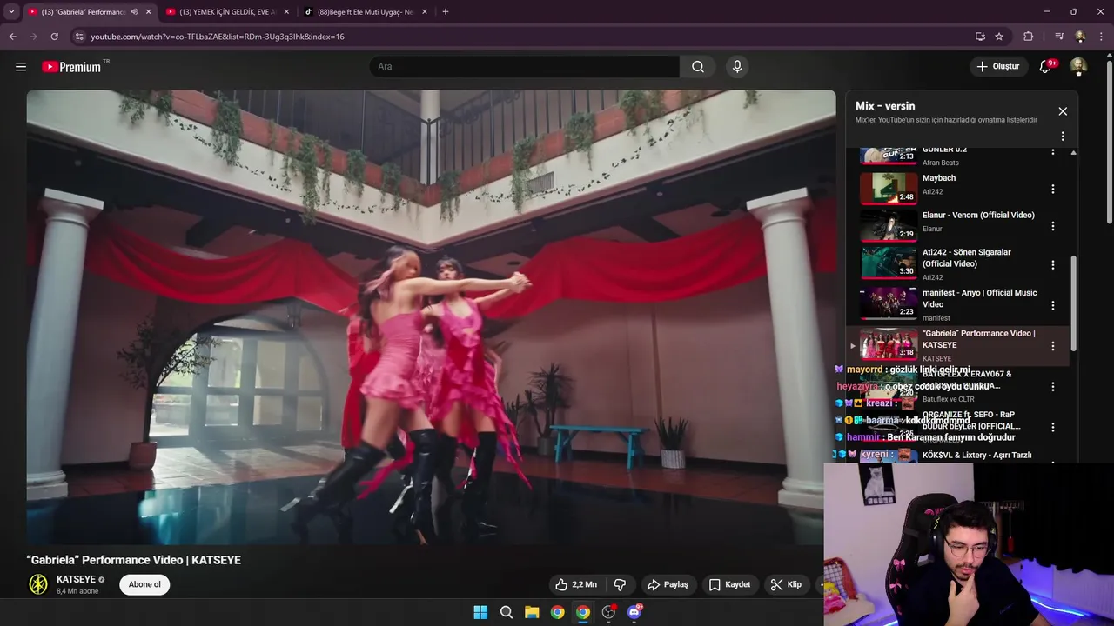Open the YouTube hamburger guide menu
Screen dimensions: 1114x626
click(x=21, y=66)
